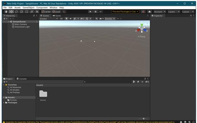Open the Account dropdown
The width and height of the screenshot is (197, 123).
[x=160, y=12]
